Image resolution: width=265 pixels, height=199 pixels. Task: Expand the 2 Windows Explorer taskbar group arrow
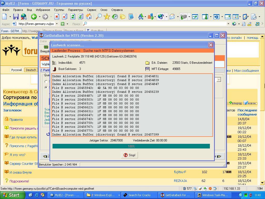tap(119, 195)
